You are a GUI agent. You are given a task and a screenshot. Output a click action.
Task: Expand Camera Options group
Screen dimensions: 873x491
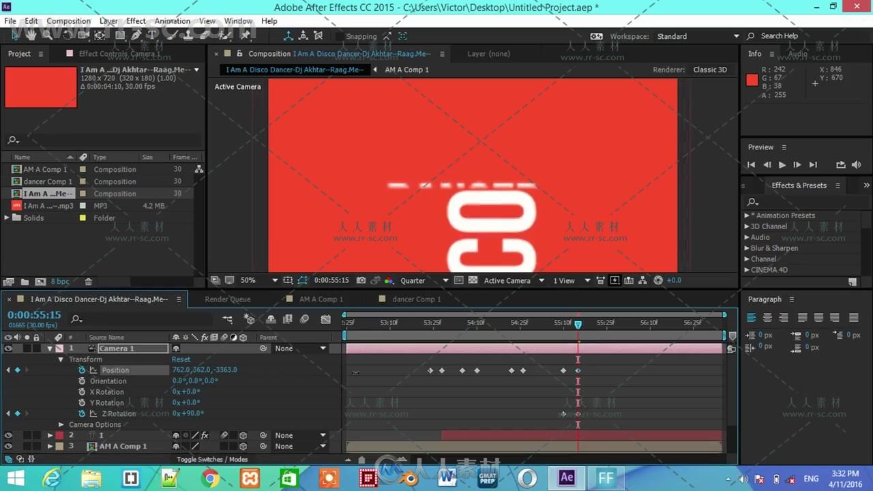pos(61,425)
